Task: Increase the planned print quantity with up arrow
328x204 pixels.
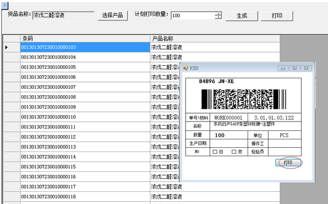Action: click(x=218, y=14)
